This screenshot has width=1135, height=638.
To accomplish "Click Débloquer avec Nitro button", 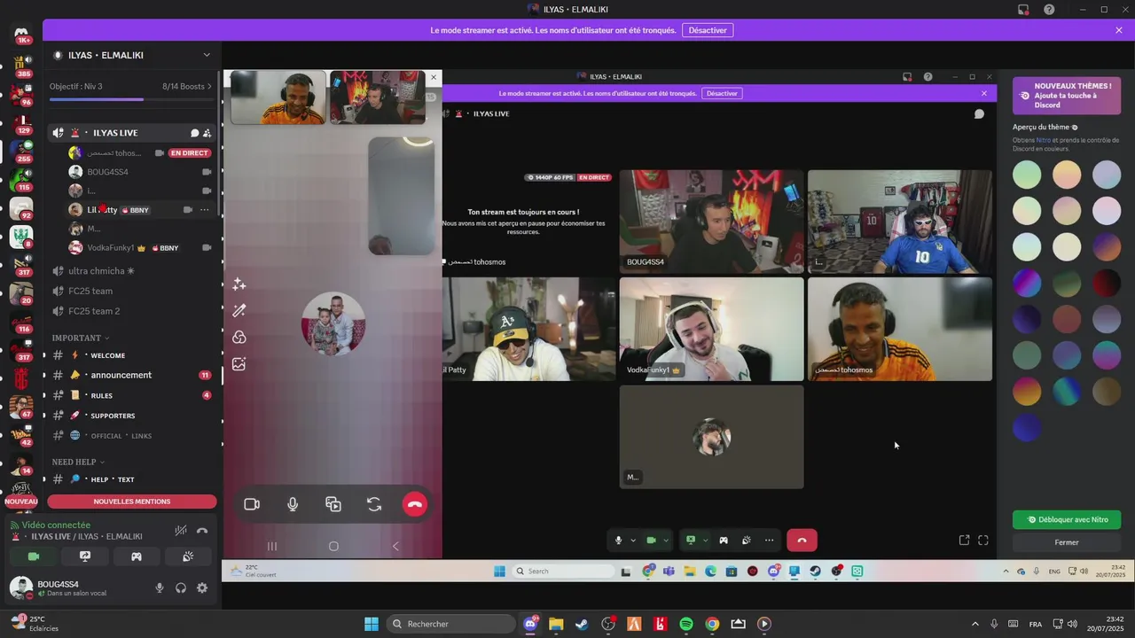I will click(x=1067, y=520).
